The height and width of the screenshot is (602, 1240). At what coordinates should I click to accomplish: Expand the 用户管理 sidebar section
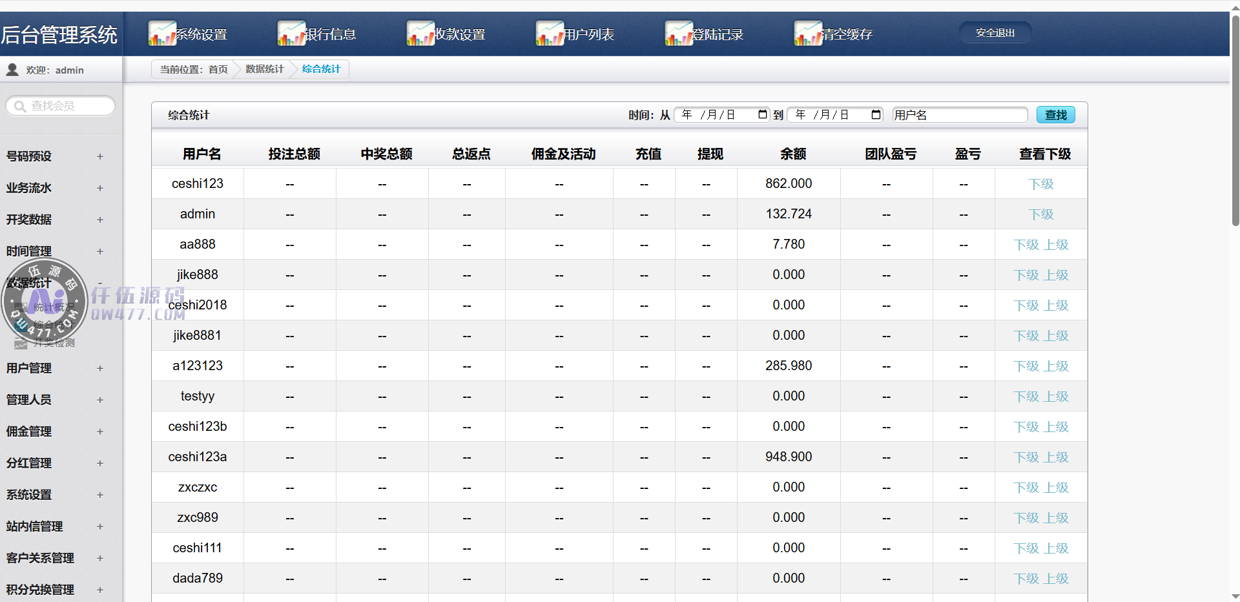(x=100, y=368)
